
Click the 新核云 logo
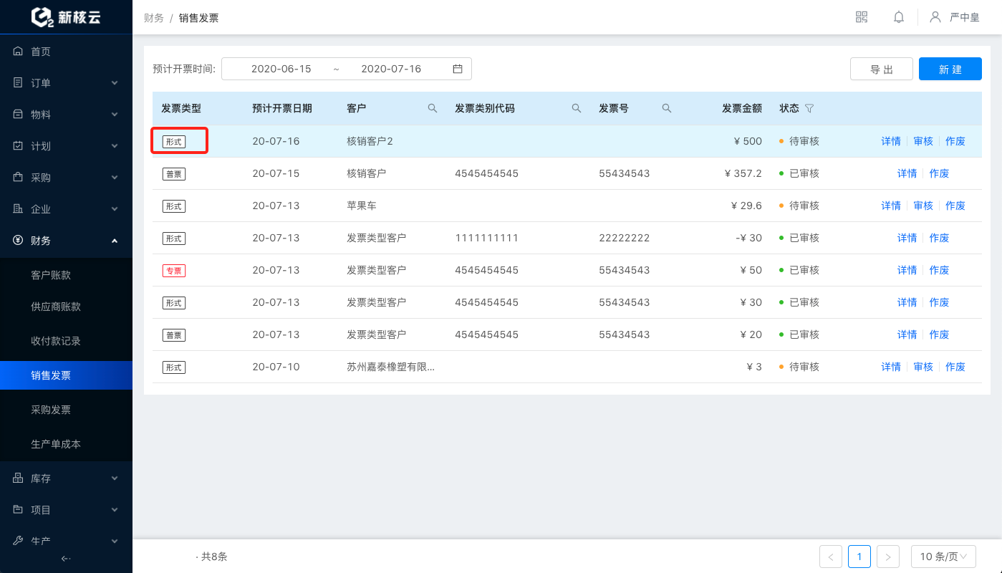(x=66, y=17)
